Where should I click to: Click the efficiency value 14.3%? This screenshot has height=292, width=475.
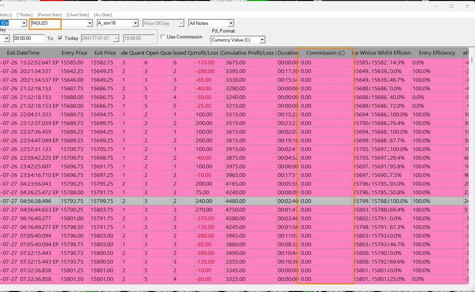click(397, 63)
